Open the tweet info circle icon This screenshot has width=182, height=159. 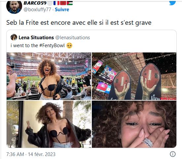pyautogui.click(x=173, y=154)
